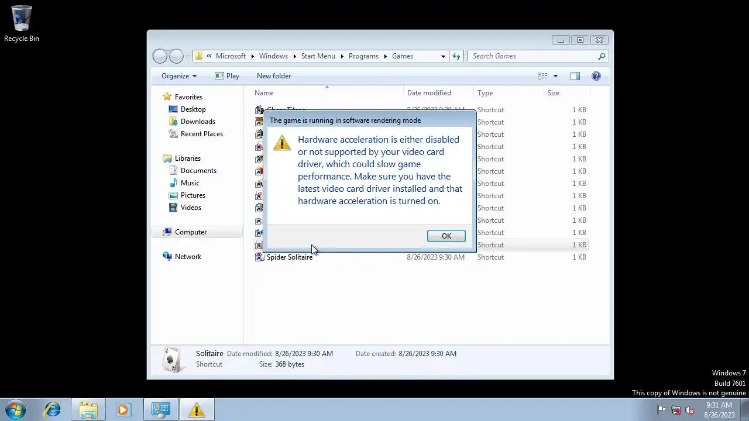Click the Favorites star icon
The width and height of the screenshot is (749, 421).
click(x=167, y=96)
